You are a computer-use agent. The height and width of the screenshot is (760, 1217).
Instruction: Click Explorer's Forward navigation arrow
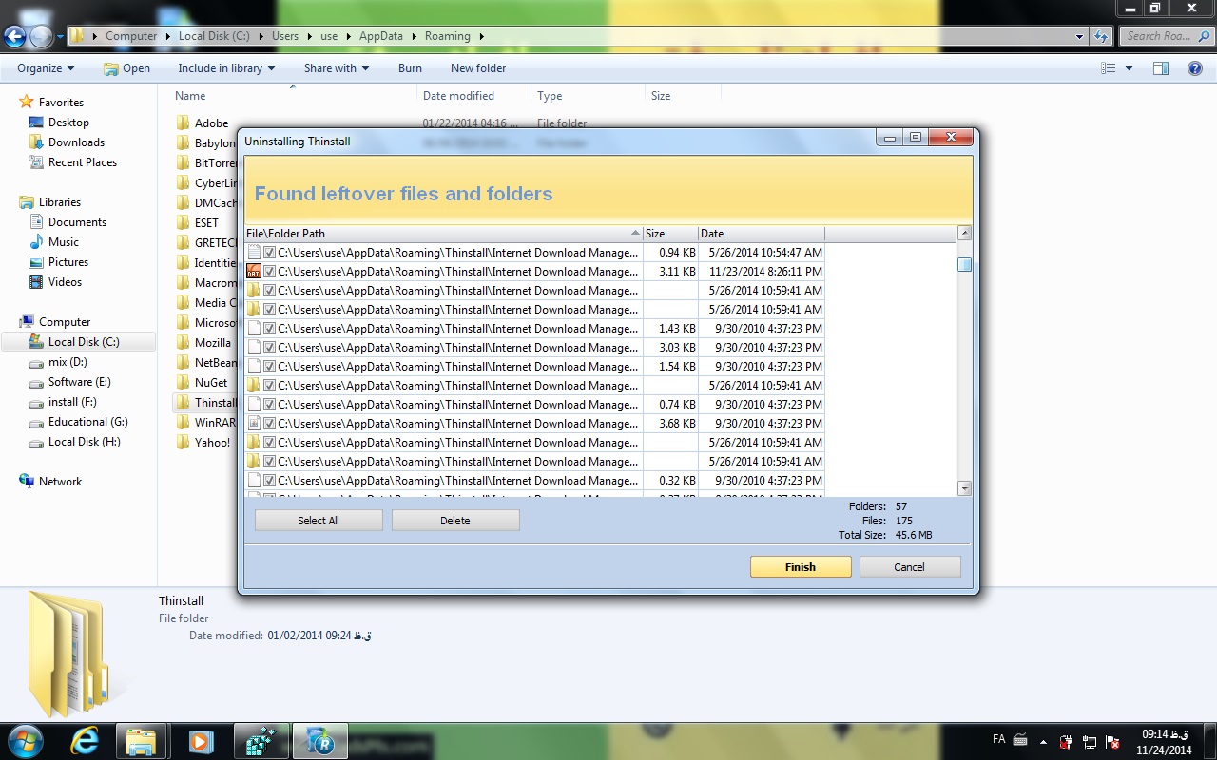coord(41,37)
